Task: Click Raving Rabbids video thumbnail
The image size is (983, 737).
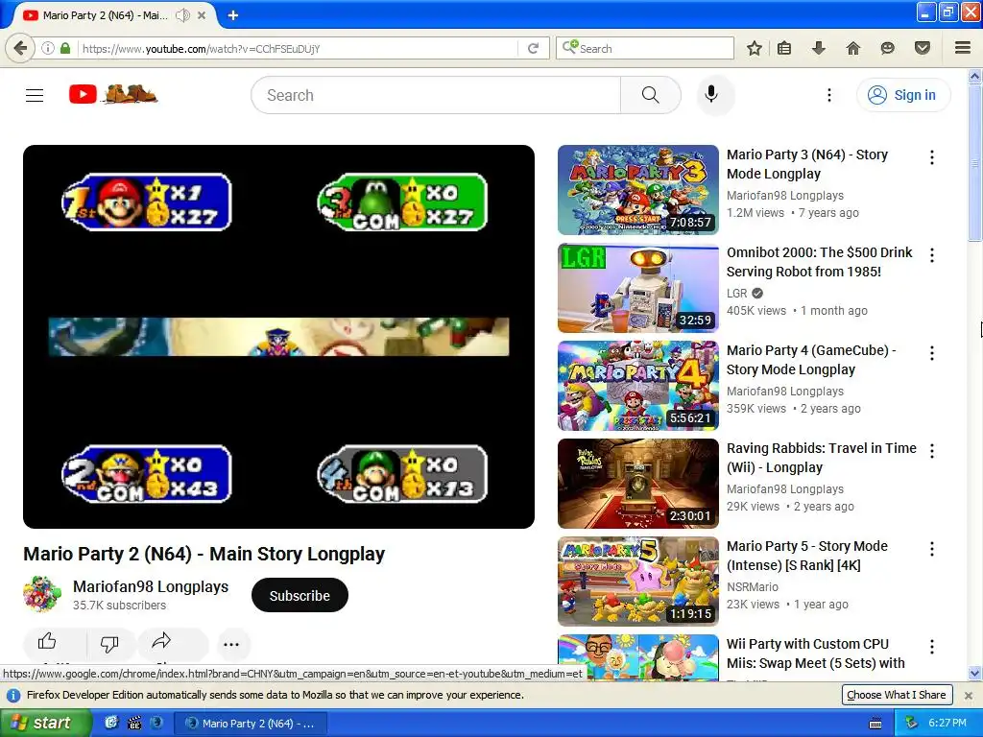Action: [638, 484]
